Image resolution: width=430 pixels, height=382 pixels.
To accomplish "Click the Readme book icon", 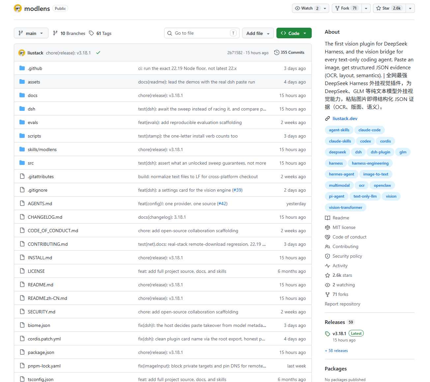I will point(328,218).
